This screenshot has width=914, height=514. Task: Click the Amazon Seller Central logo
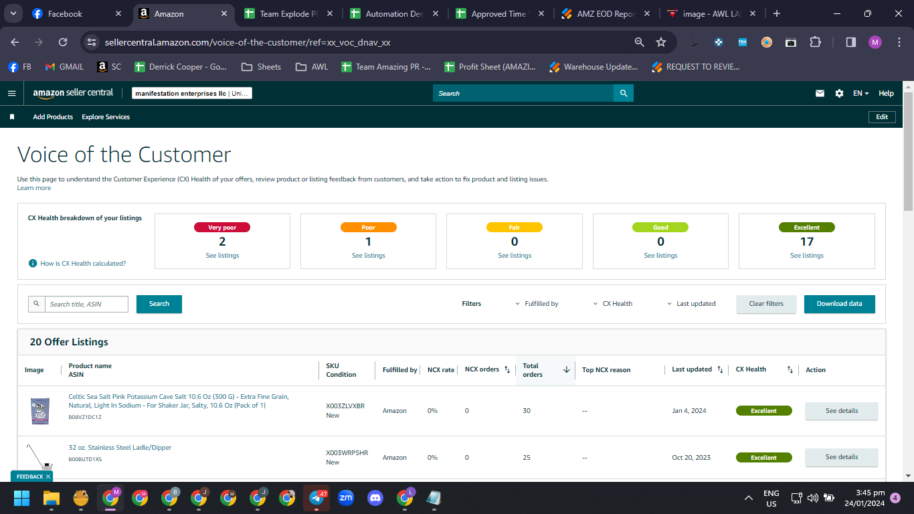(73, 93)
